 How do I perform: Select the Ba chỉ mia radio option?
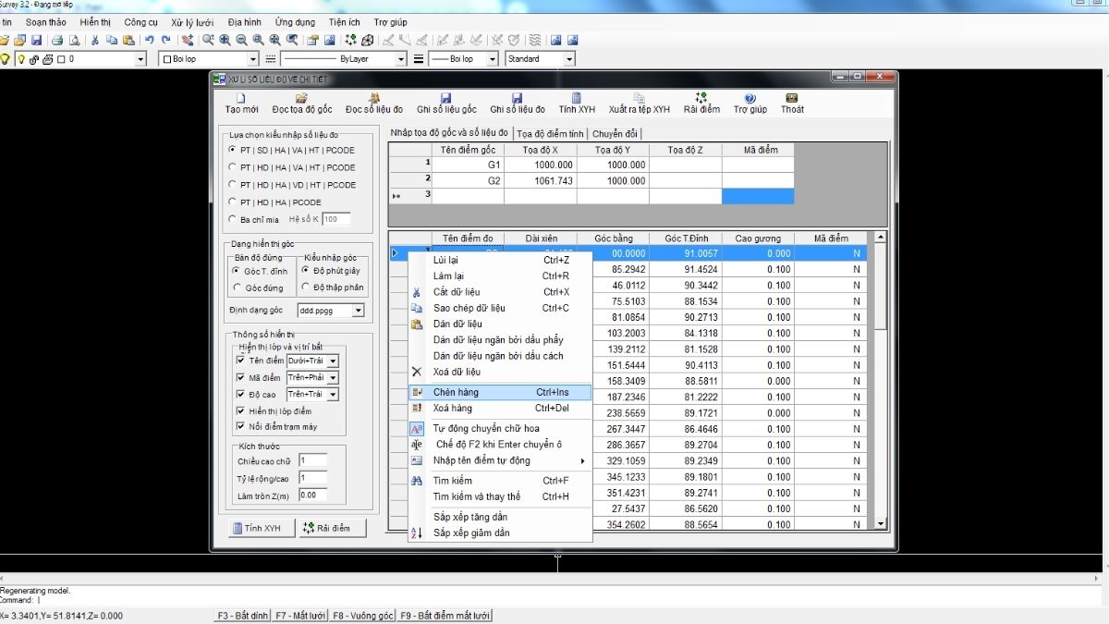tap(232, 219)
